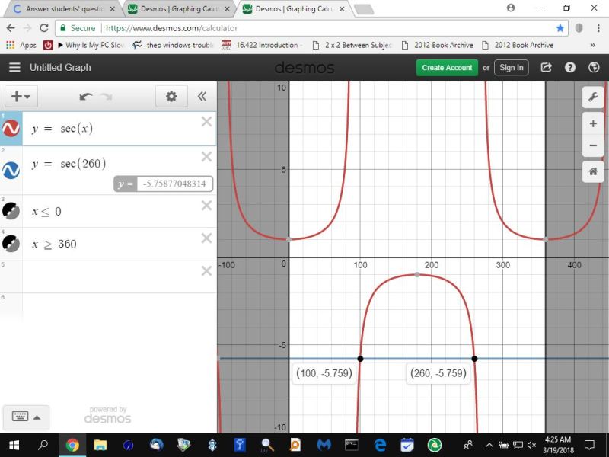Share the graph via share icon
The width and height of the screenshot is (609, 457).
tap(546, 68)
